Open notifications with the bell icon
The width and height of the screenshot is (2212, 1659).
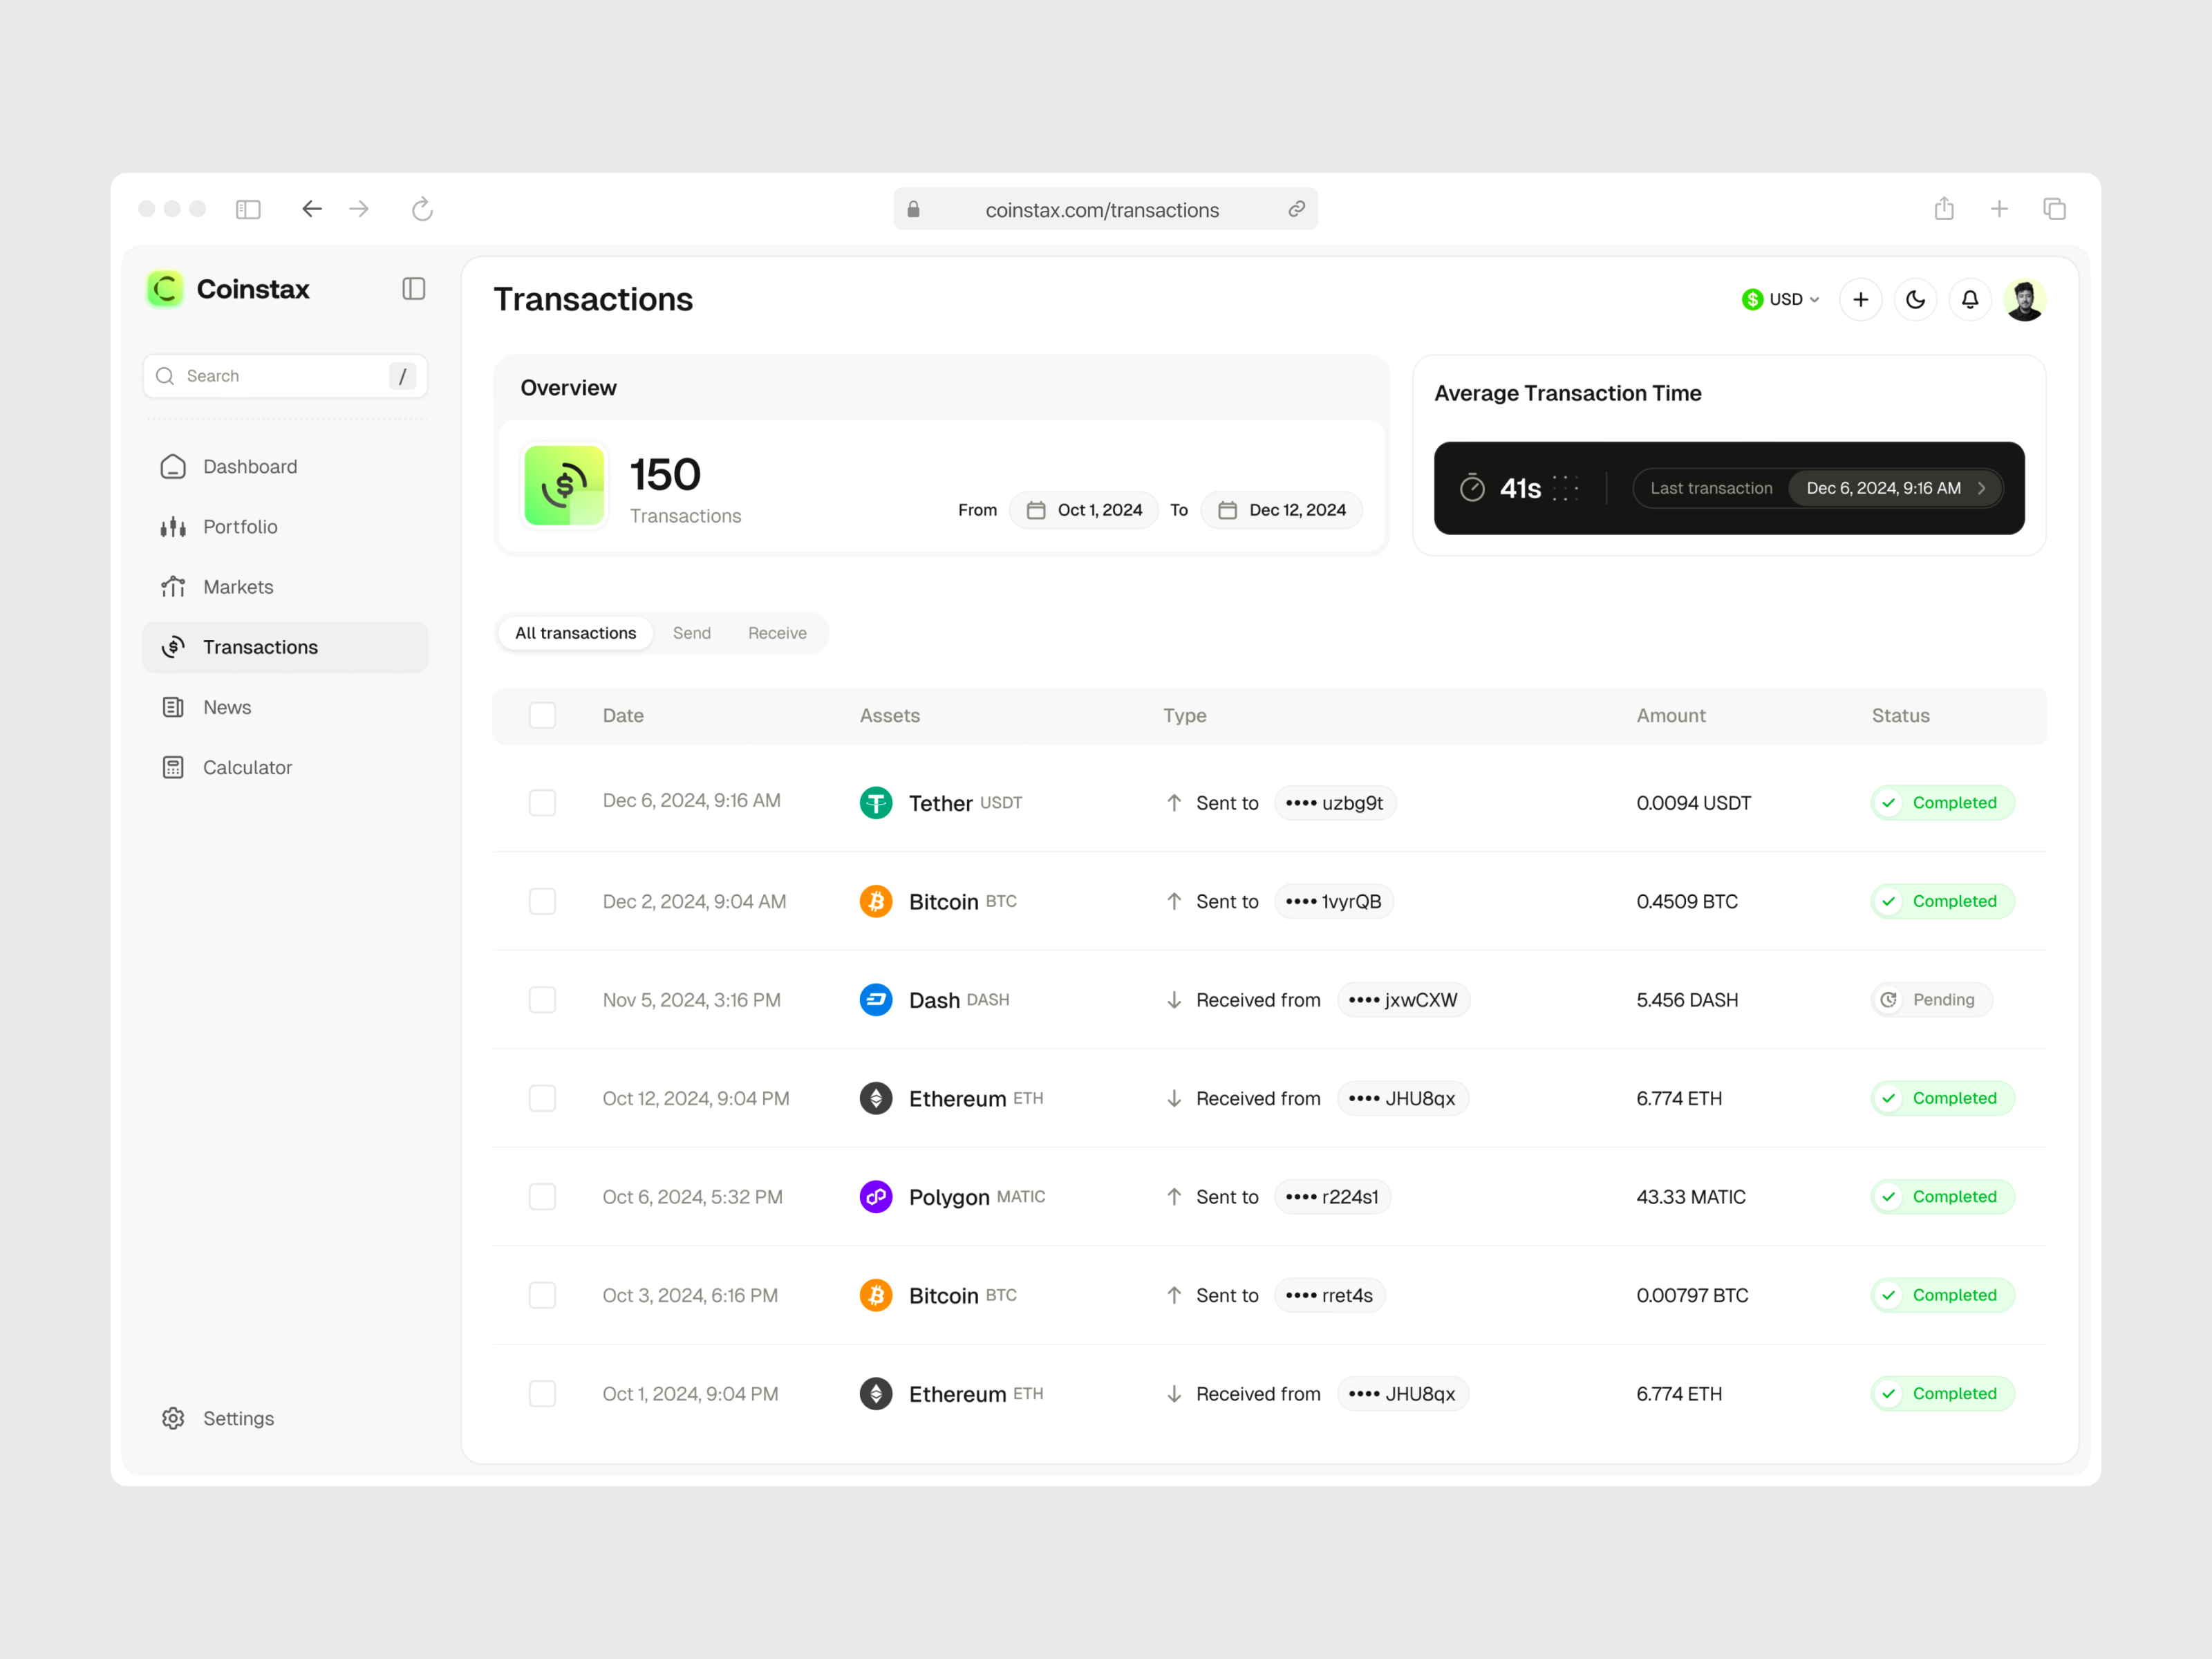[x=1969, y=299]
